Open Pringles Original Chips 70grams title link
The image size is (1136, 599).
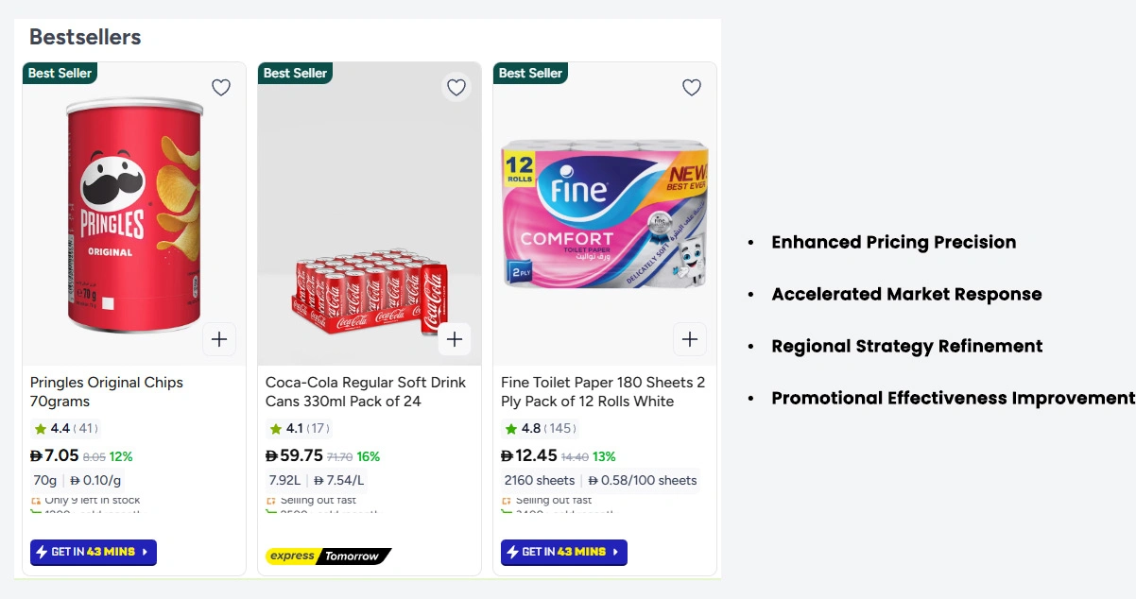coord(107,391)
